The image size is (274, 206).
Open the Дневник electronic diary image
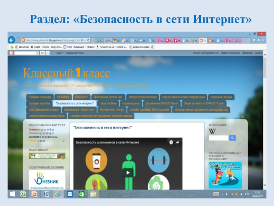pyautogui.click(x=47, y=180)
